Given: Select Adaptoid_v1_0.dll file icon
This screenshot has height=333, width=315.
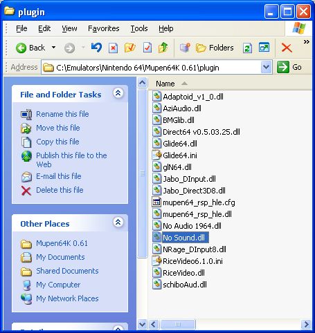Looking at the screenshot, I should pyautogui.click(x=156, y=97).
